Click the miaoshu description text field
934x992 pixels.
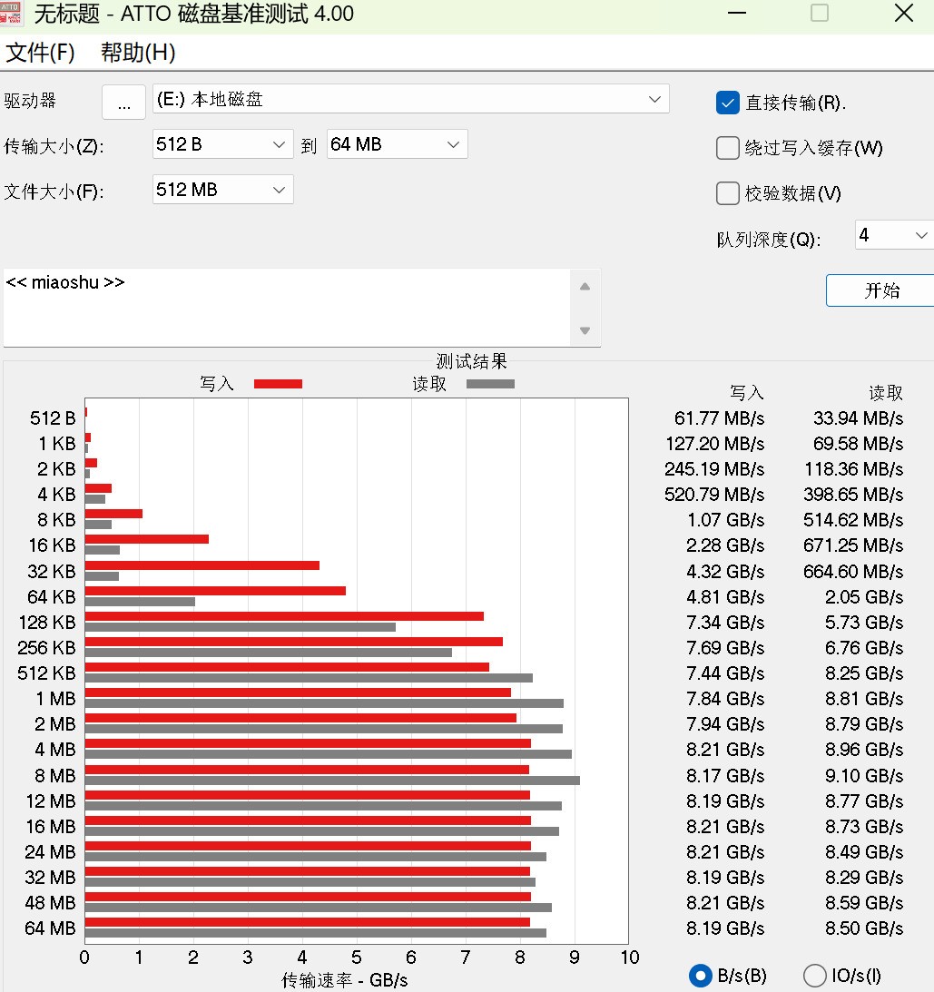click(x=272, y=300)
